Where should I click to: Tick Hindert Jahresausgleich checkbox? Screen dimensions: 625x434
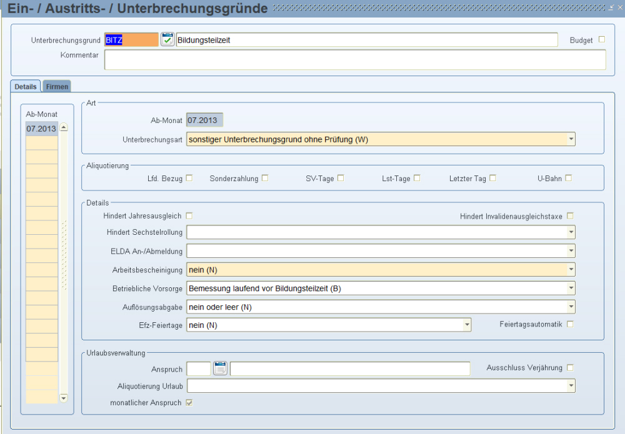pos(189,216)
